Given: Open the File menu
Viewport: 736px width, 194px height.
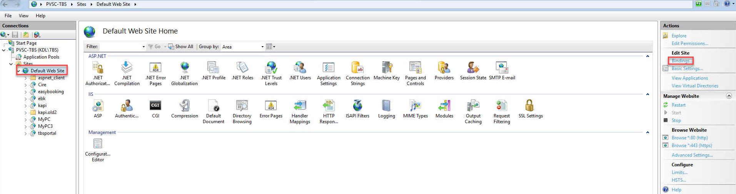Looking at the screenshot, I should (x=8, y=16).
